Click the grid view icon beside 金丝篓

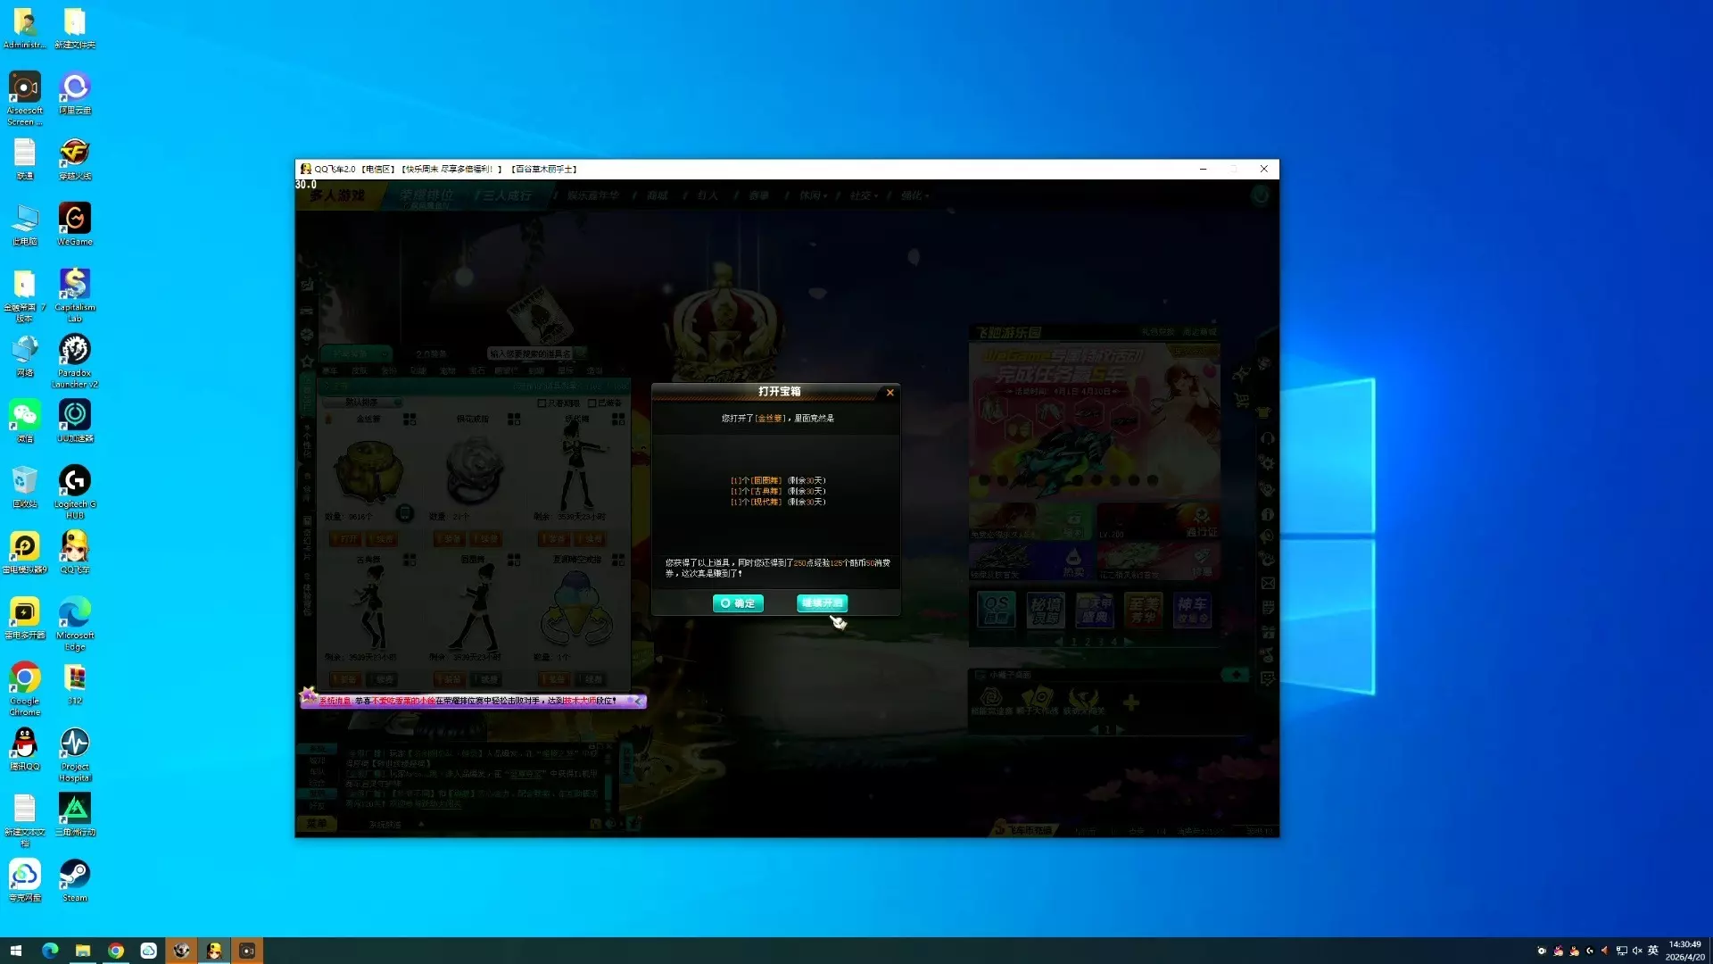[410, 419]
